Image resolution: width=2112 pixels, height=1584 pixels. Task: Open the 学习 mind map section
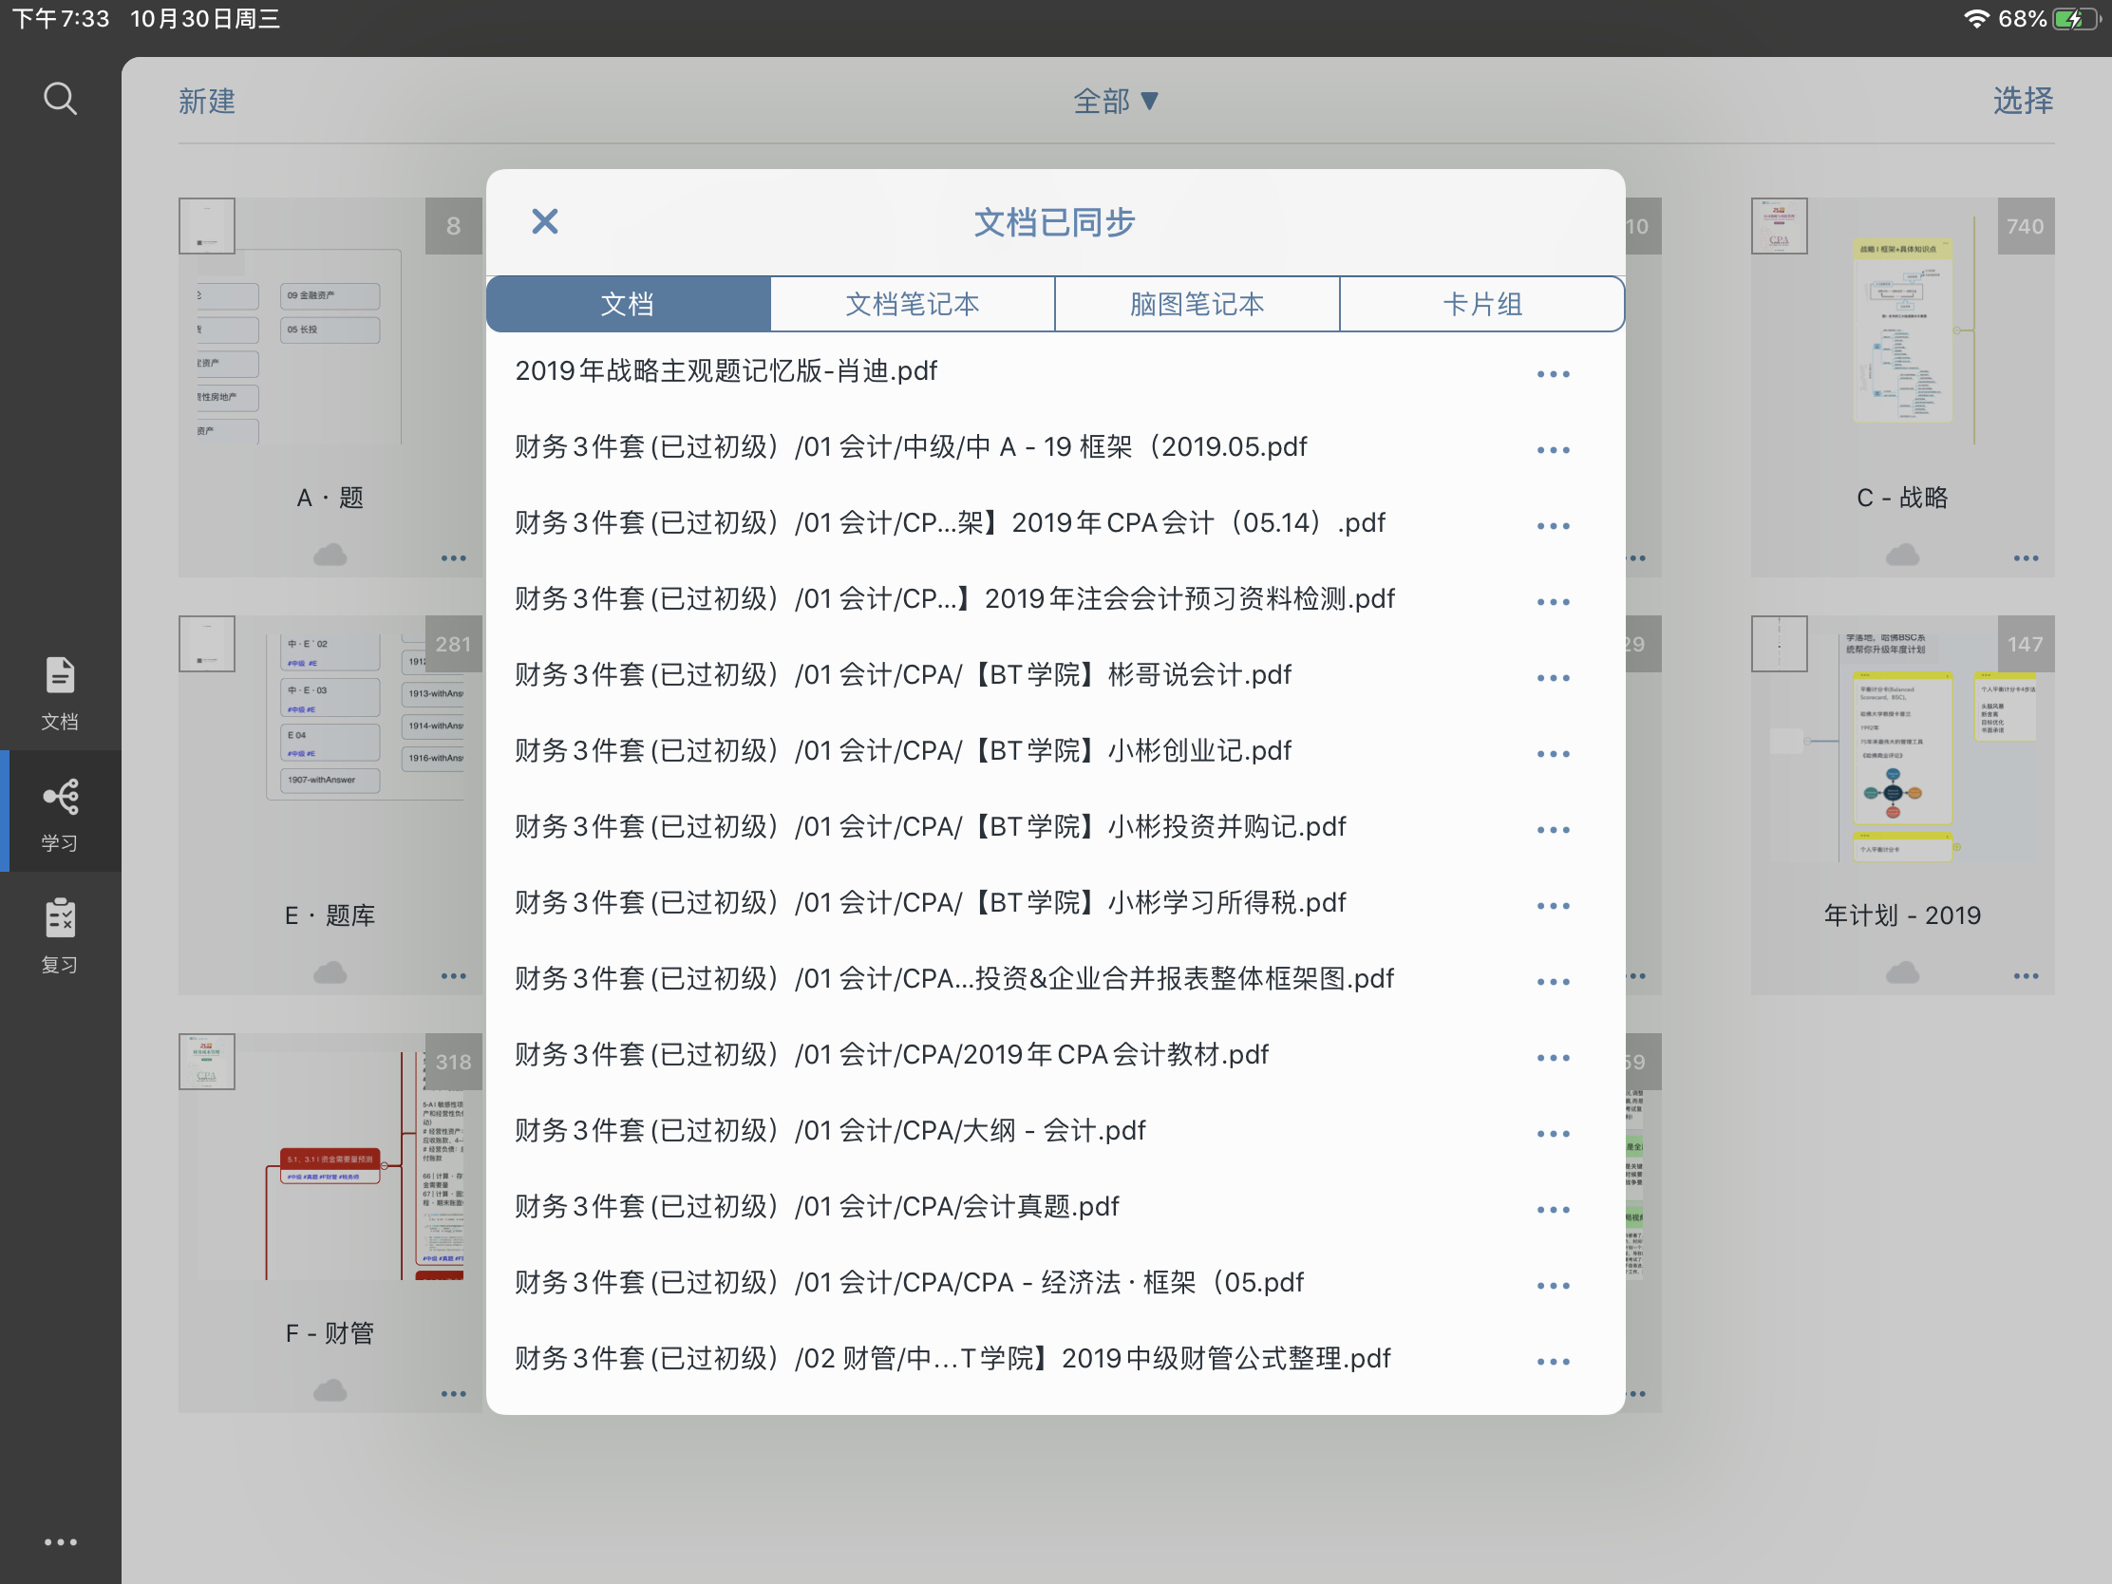tap(60, 815)
